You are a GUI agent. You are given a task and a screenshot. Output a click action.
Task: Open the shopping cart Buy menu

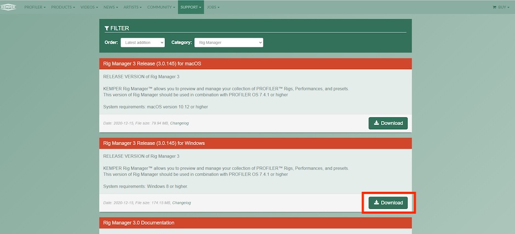[501, 7]
